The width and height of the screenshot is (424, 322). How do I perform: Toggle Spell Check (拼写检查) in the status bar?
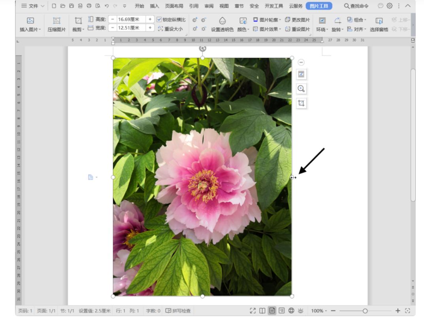tap(178, 311)
